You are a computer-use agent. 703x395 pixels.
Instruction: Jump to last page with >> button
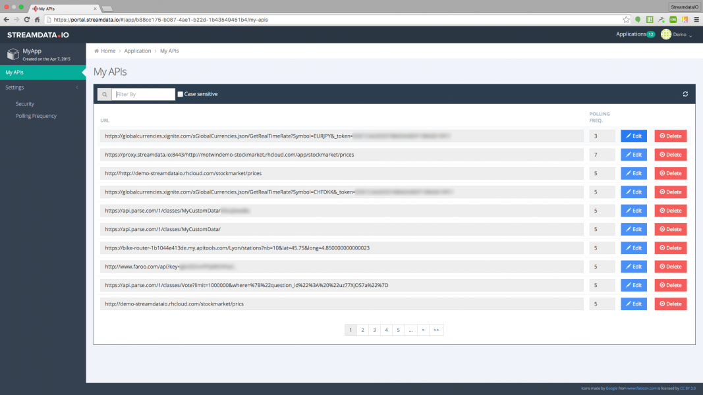(x=436, y=330)
